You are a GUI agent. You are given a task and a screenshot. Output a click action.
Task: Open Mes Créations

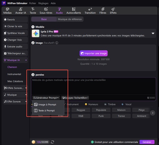click(15, 81)
